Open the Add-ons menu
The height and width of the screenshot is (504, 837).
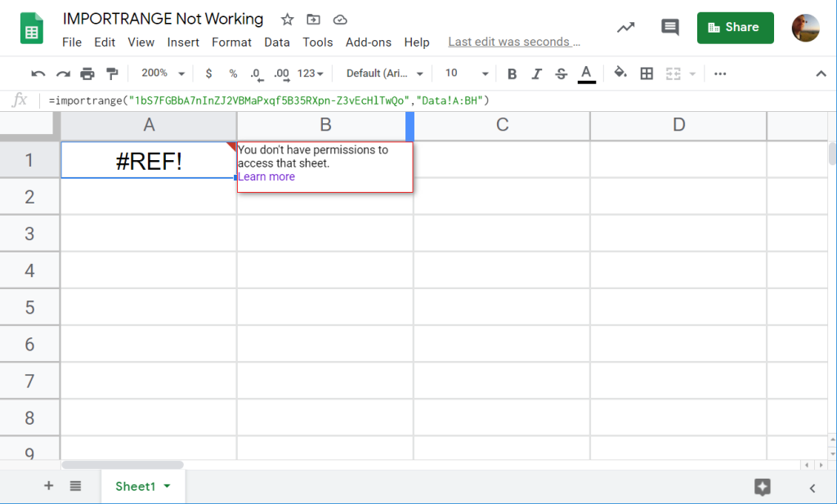tap(369, 42)
